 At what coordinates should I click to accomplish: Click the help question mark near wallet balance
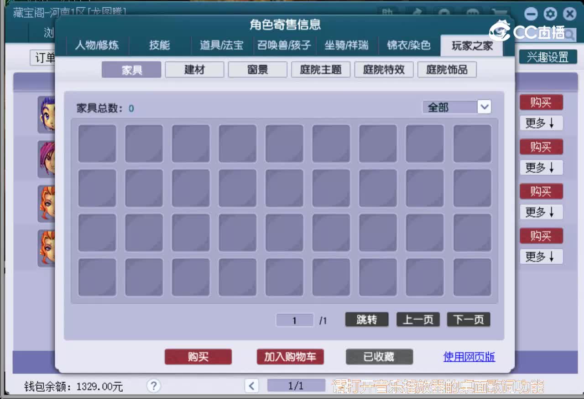point(154,386)
